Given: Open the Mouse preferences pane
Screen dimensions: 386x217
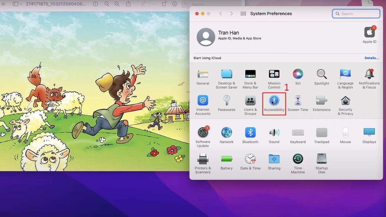Looking at the screenshot, I should [345, 135].
